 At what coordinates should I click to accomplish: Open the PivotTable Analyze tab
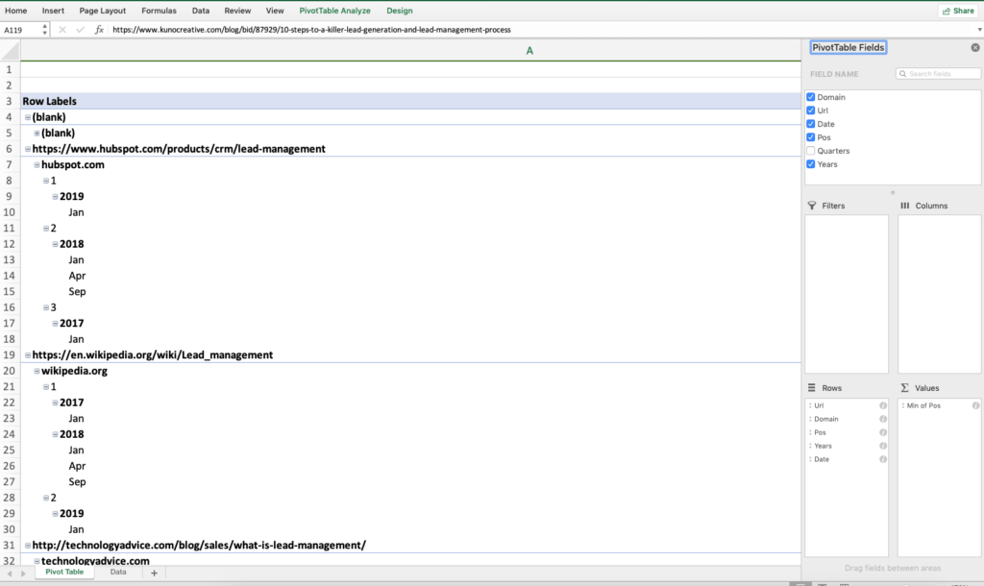click(334, 11)
